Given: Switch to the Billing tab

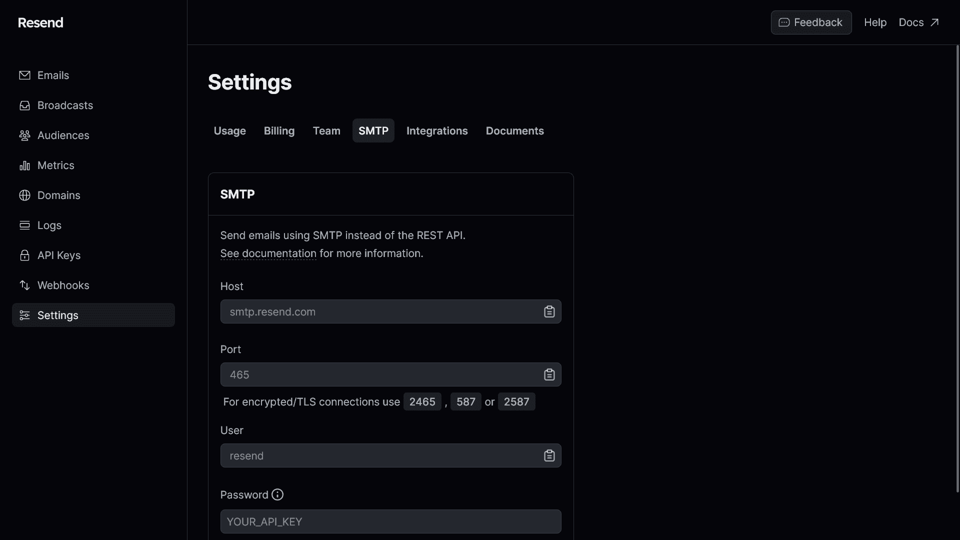Looking at the screenshot, I should pyautogui.click(x=279, y=130).
